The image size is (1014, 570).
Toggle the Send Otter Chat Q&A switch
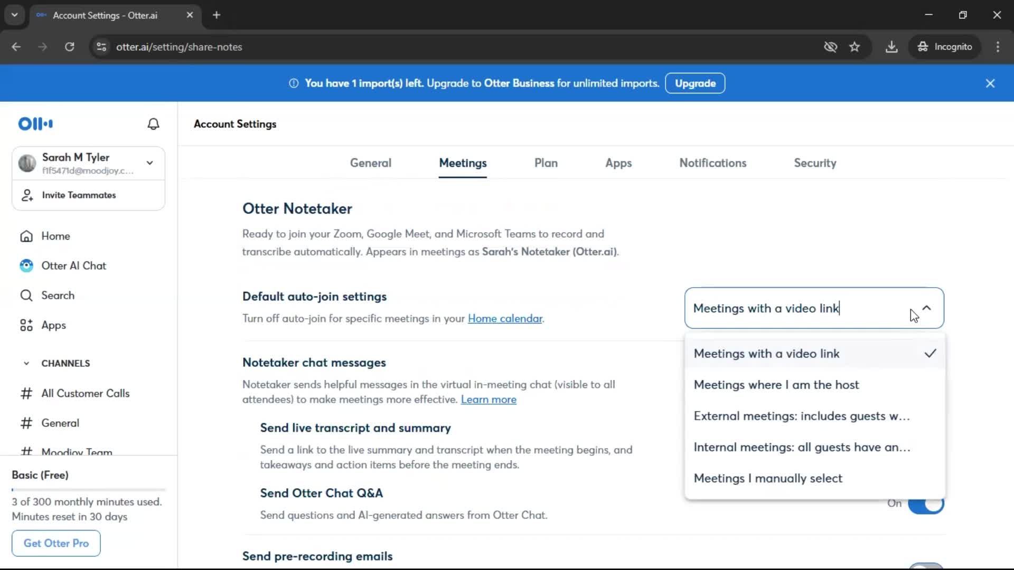tap(926, 504)
